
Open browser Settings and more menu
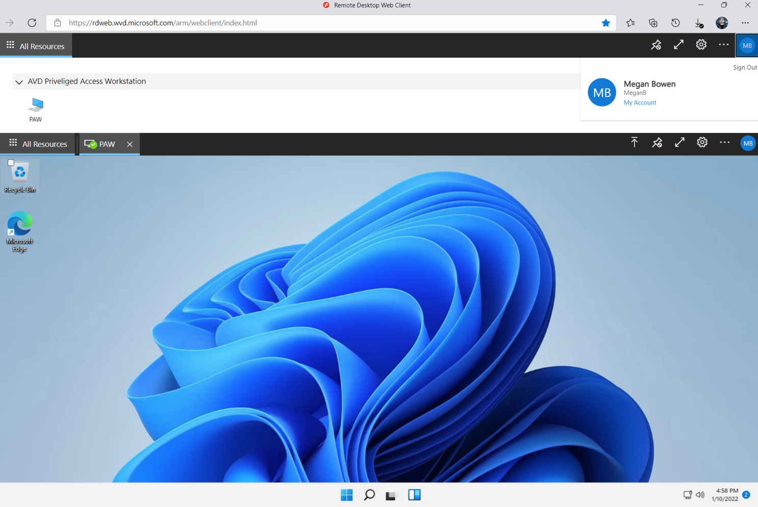point(745,23)
